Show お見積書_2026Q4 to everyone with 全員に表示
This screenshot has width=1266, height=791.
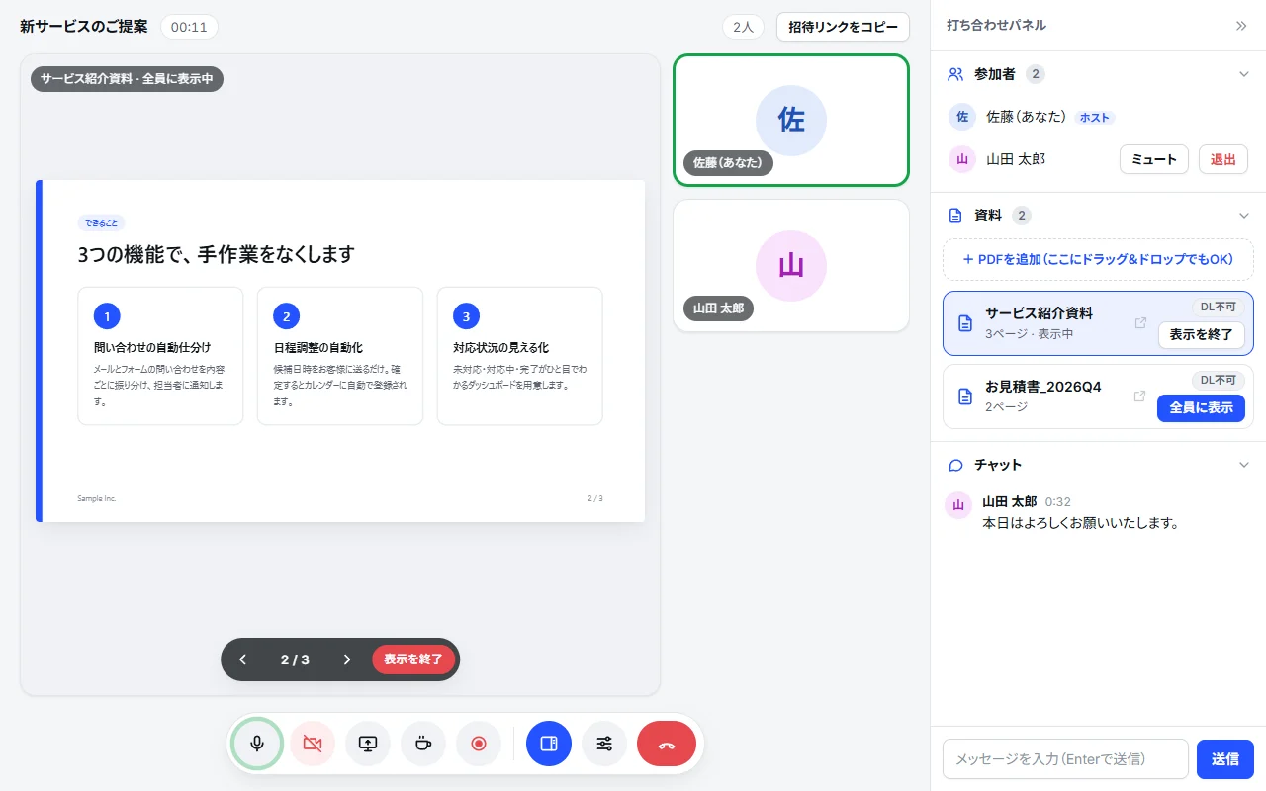pyautogui.click(x=1202, y=408)
